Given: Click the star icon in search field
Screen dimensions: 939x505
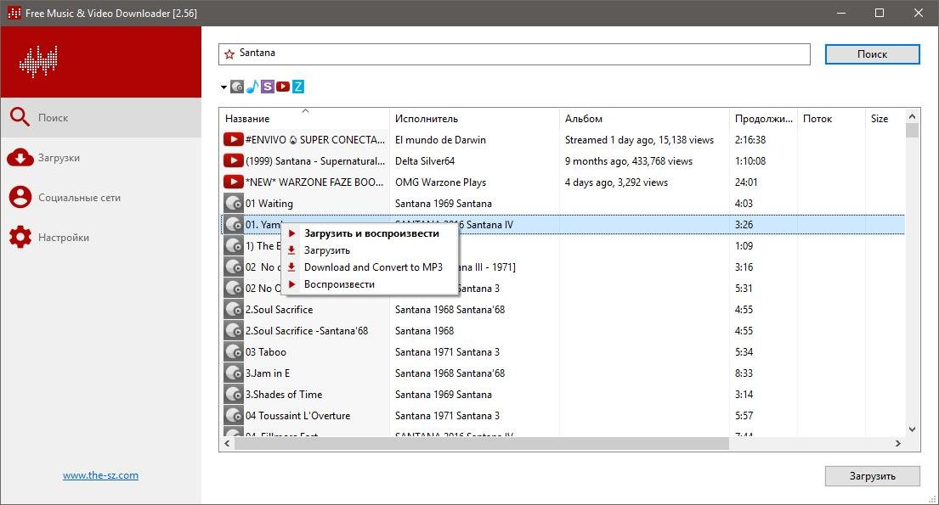Looking at the screenshot, I should [229, 53].
